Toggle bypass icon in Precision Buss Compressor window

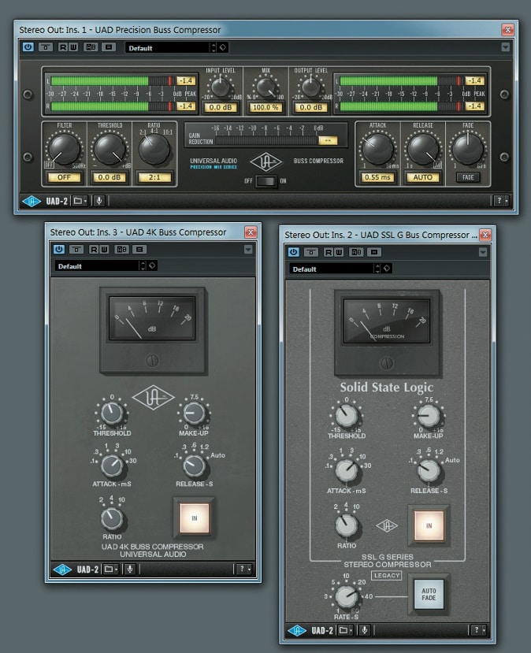coord(28,47)
